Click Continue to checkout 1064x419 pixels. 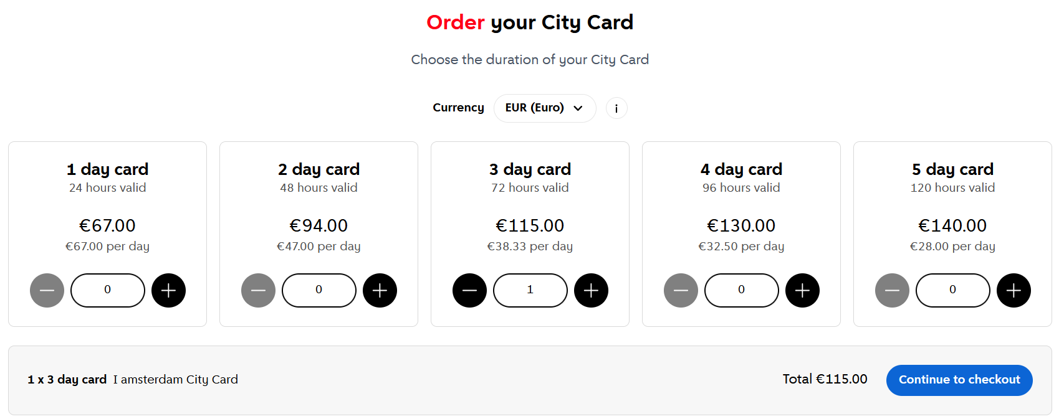[x=959, y=380]
